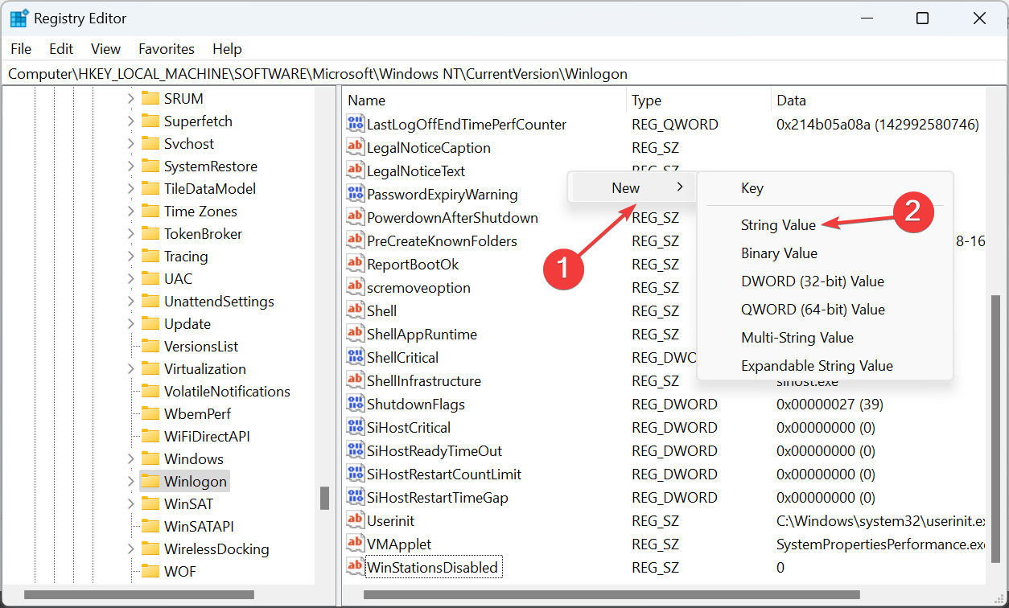
Task: Click the LegalNoticeText string value icon
Action: point(355,170)
